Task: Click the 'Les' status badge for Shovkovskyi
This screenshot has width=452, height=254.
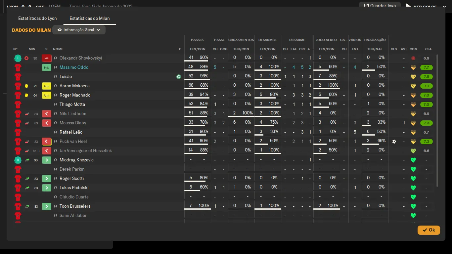Action: (x=47, y=58)
